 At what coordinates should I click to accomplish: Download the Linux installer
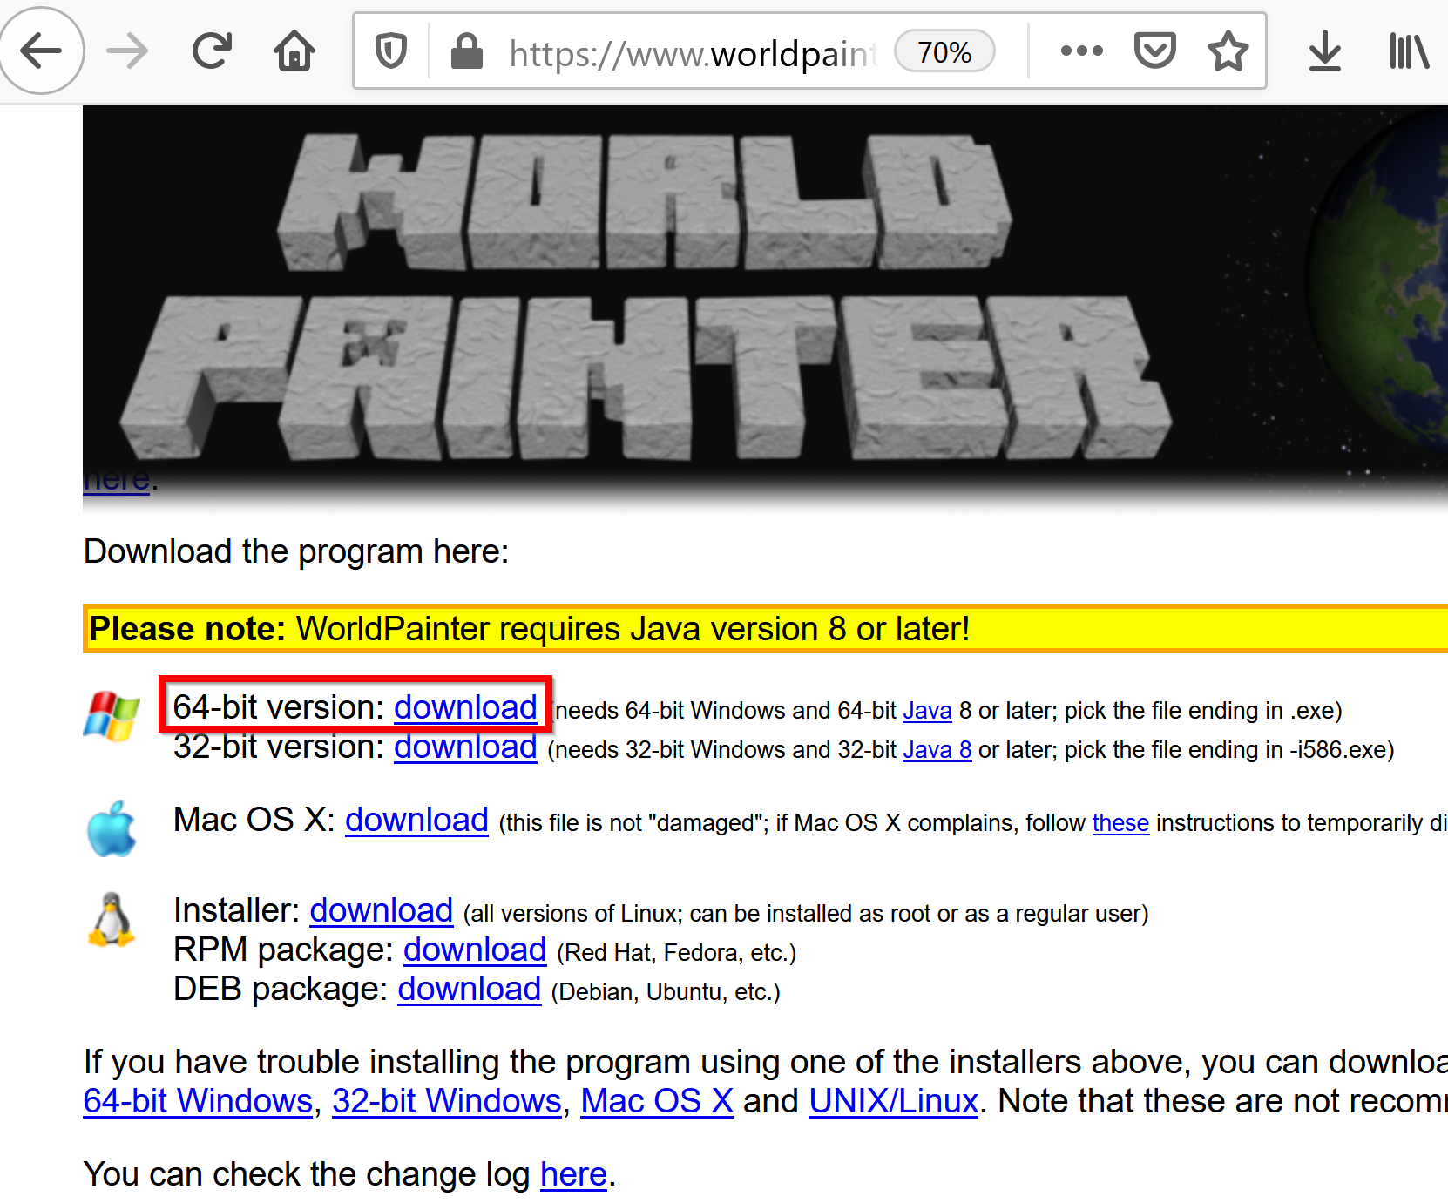[x=382, y=910]
